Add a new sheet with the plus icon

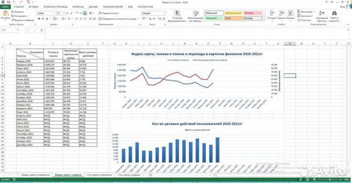[151, 175]
